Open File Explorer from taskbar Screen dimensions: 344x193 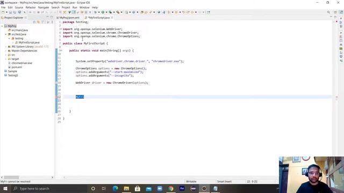tap(126, 189)
